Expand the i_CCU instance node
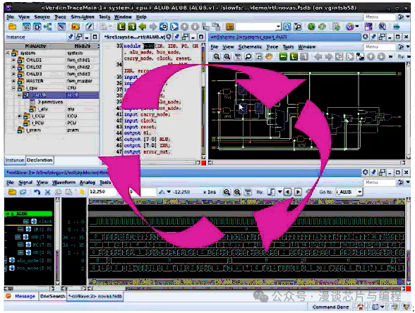This screenshot has width=415, height=313. pos(20,116)
